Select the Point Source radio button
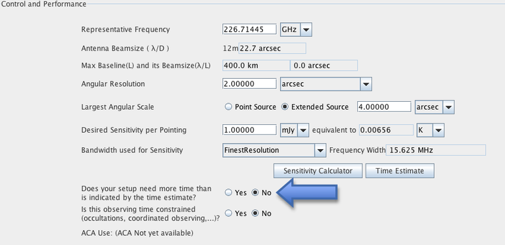 [x=228, y=107]
